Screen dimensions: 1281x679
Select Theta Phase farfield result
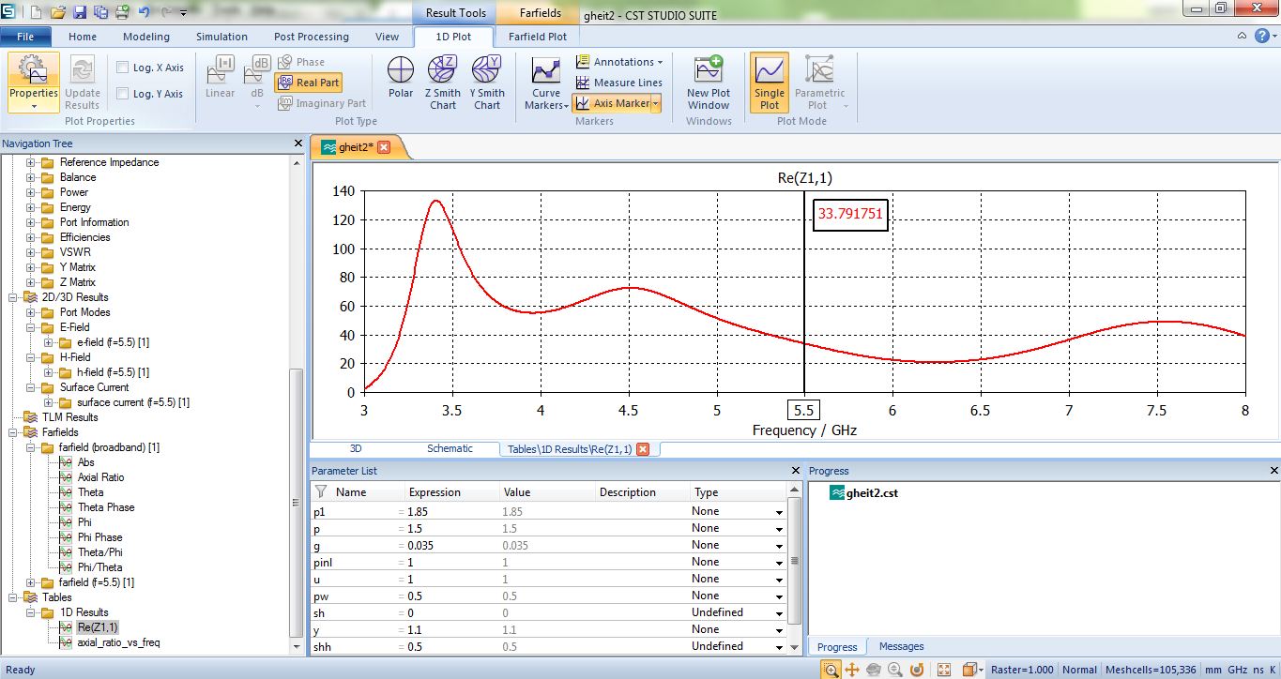[x=106, y=507]
